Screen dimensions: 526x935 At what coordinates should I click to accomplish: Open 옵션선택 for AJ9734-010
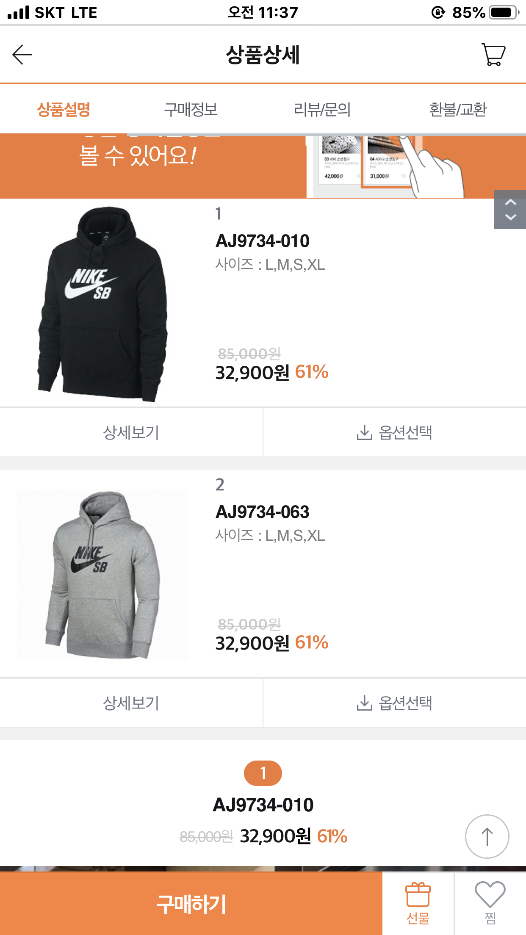pyautogui.click(x=394, y=432)
